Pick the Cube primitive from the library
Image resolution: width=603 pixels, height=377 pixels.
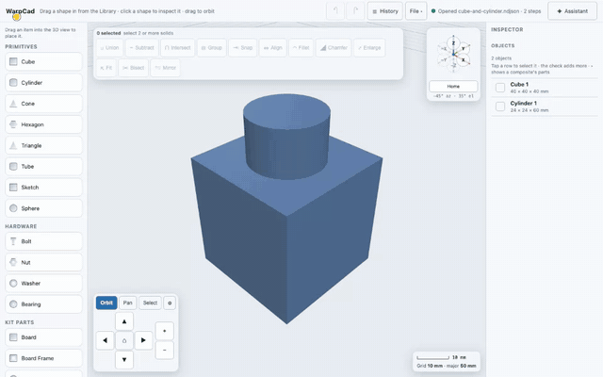pos(43,61)
